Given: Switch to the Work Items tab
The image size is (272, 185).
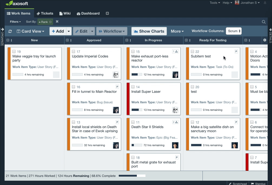Looking at the screenshot, I should point(19,13).
